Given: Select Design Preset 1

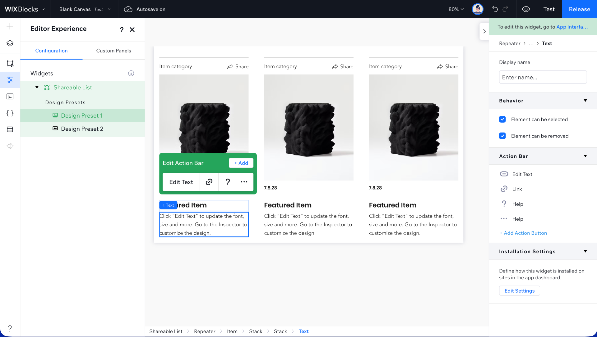Looking at the screenshot, I should pos(82,115).
